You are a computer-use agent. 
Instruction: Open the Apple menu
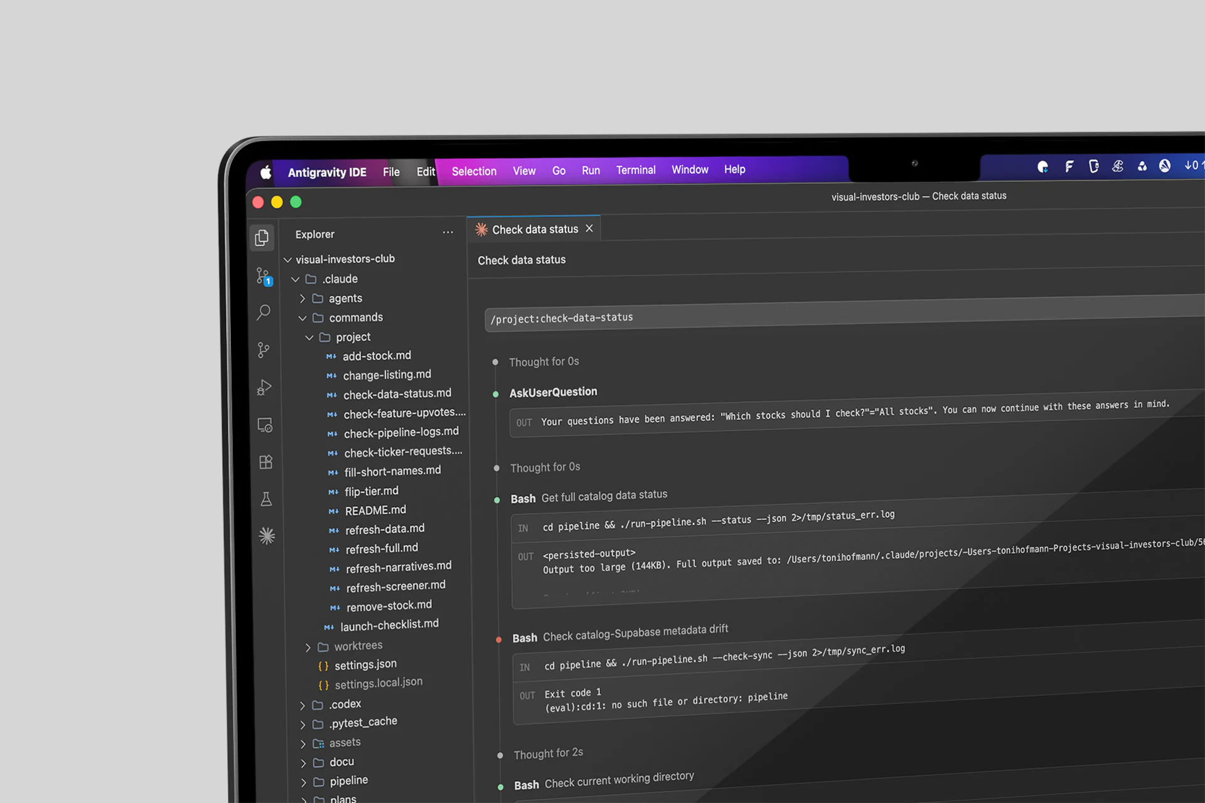pyautogui.click(x=266, y=173)
